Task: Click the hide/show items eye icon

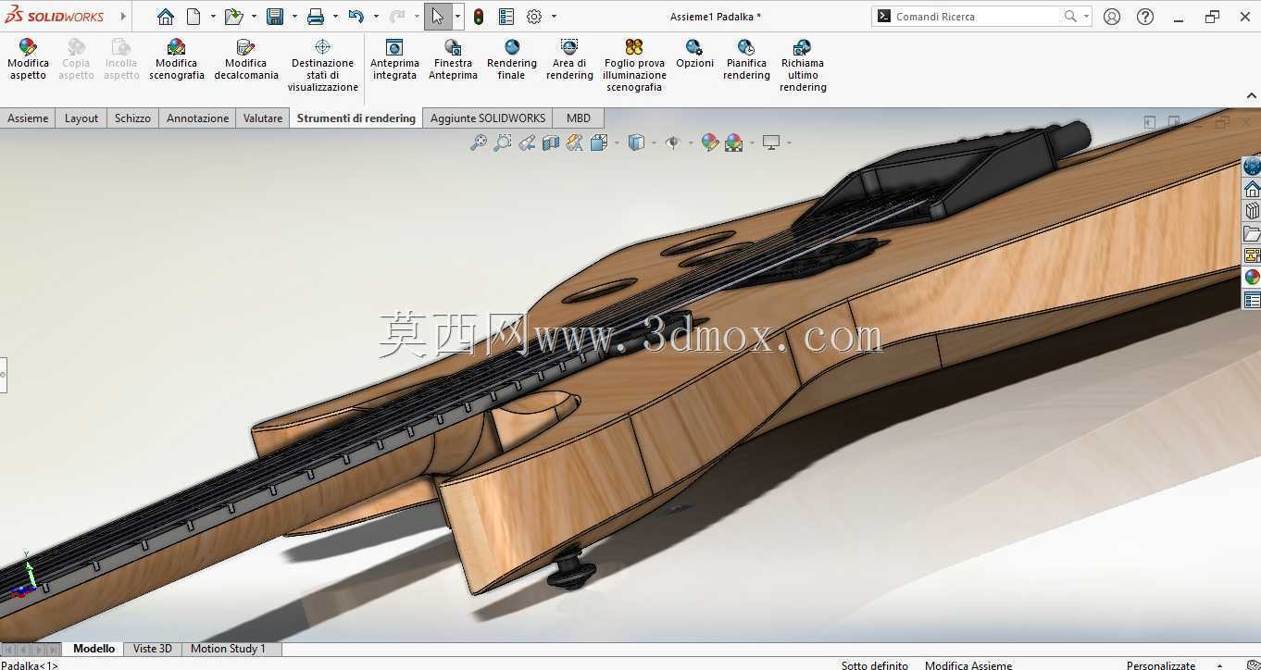Action: point(673,143)
